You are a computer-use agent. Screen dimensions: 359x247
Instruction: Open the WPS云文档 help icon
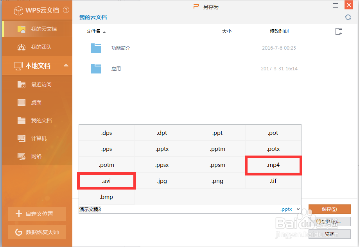(x=65, y=11)
